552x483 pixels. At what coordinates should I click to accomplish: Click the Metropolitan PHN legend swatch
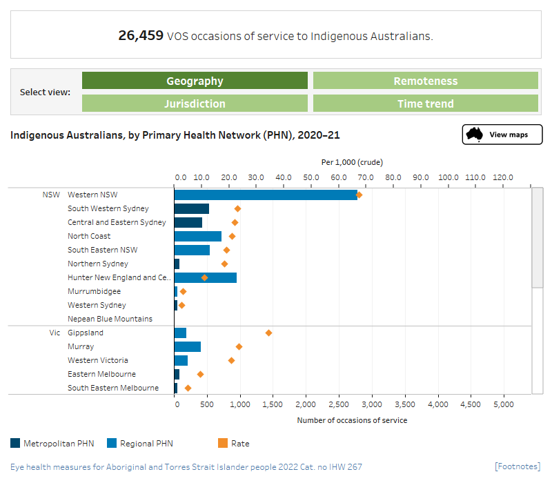[15, 444]
